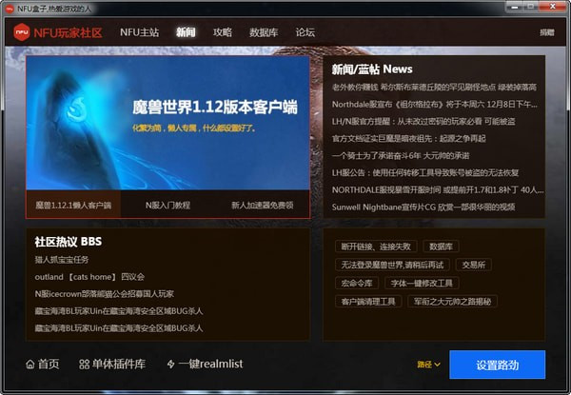Expand the 路径 dropdown
The image size is (571, 395).
coord(429,365)
